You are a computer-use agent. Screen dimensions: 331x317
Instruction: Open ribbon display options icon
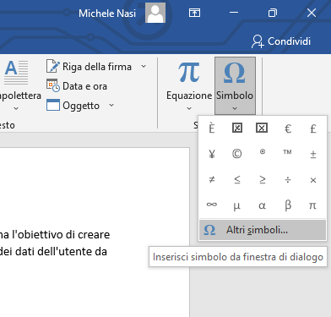click(x=194, y=13)
